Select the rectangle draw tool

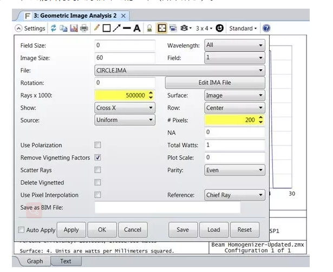coord(107,28)
